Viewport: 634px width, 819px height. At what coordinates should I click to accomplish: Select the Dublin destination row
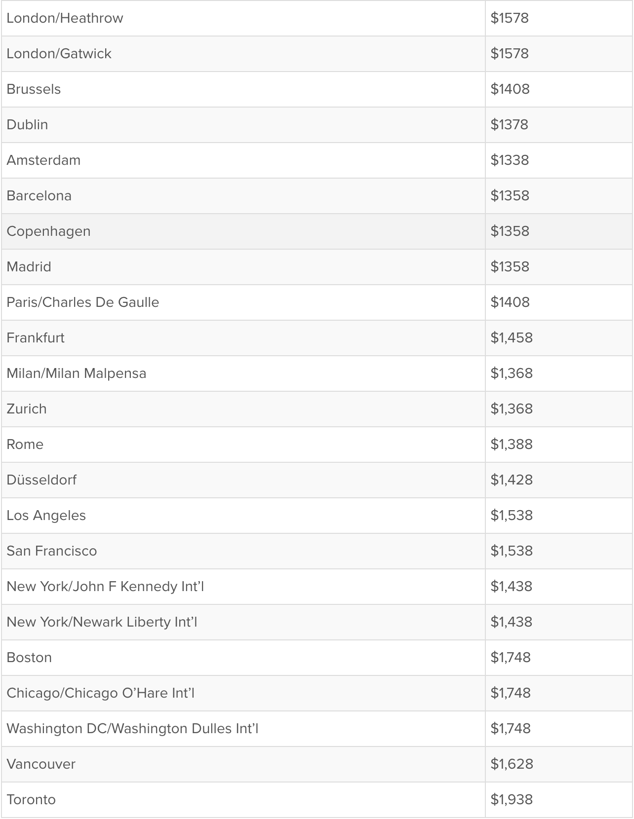pyautogui.click(x=27, y=125)
